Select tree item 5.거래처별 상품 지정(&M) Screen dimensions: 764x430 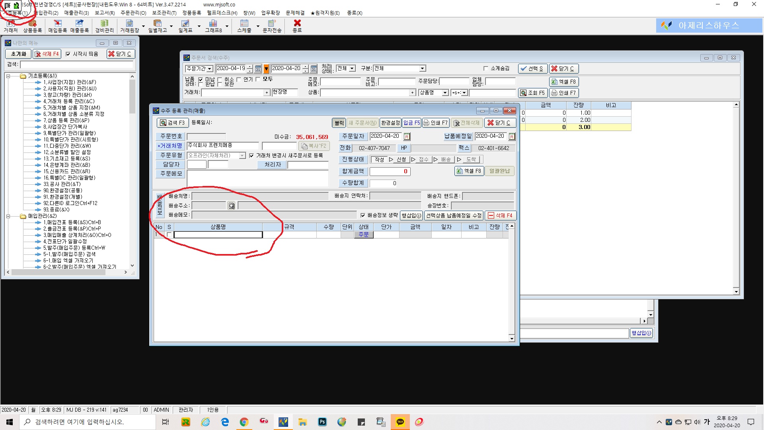tap(72, 108)
